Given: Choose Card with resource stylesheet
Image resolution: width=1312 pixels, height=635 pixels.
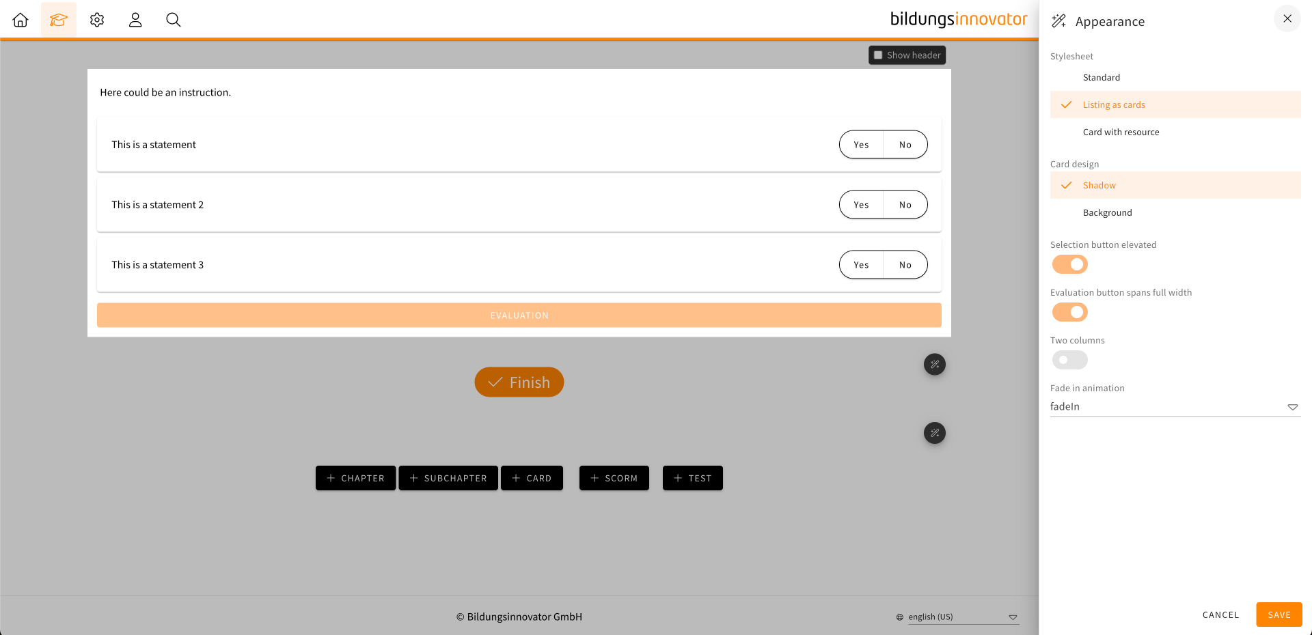Looking at the screenshot, I should pyautogui.click(x=1121, y=132).
